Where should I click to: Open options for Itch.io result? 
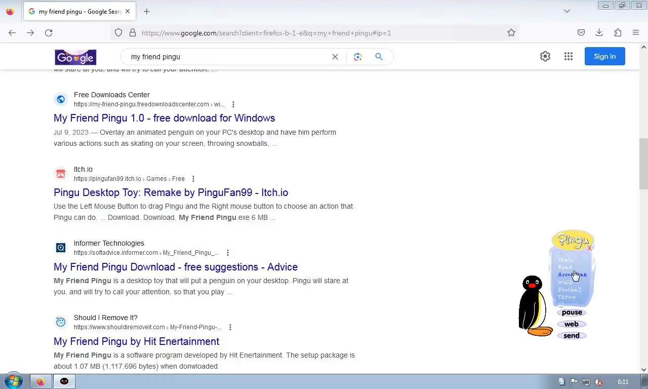pyautogui.click(x=193, y=179)
